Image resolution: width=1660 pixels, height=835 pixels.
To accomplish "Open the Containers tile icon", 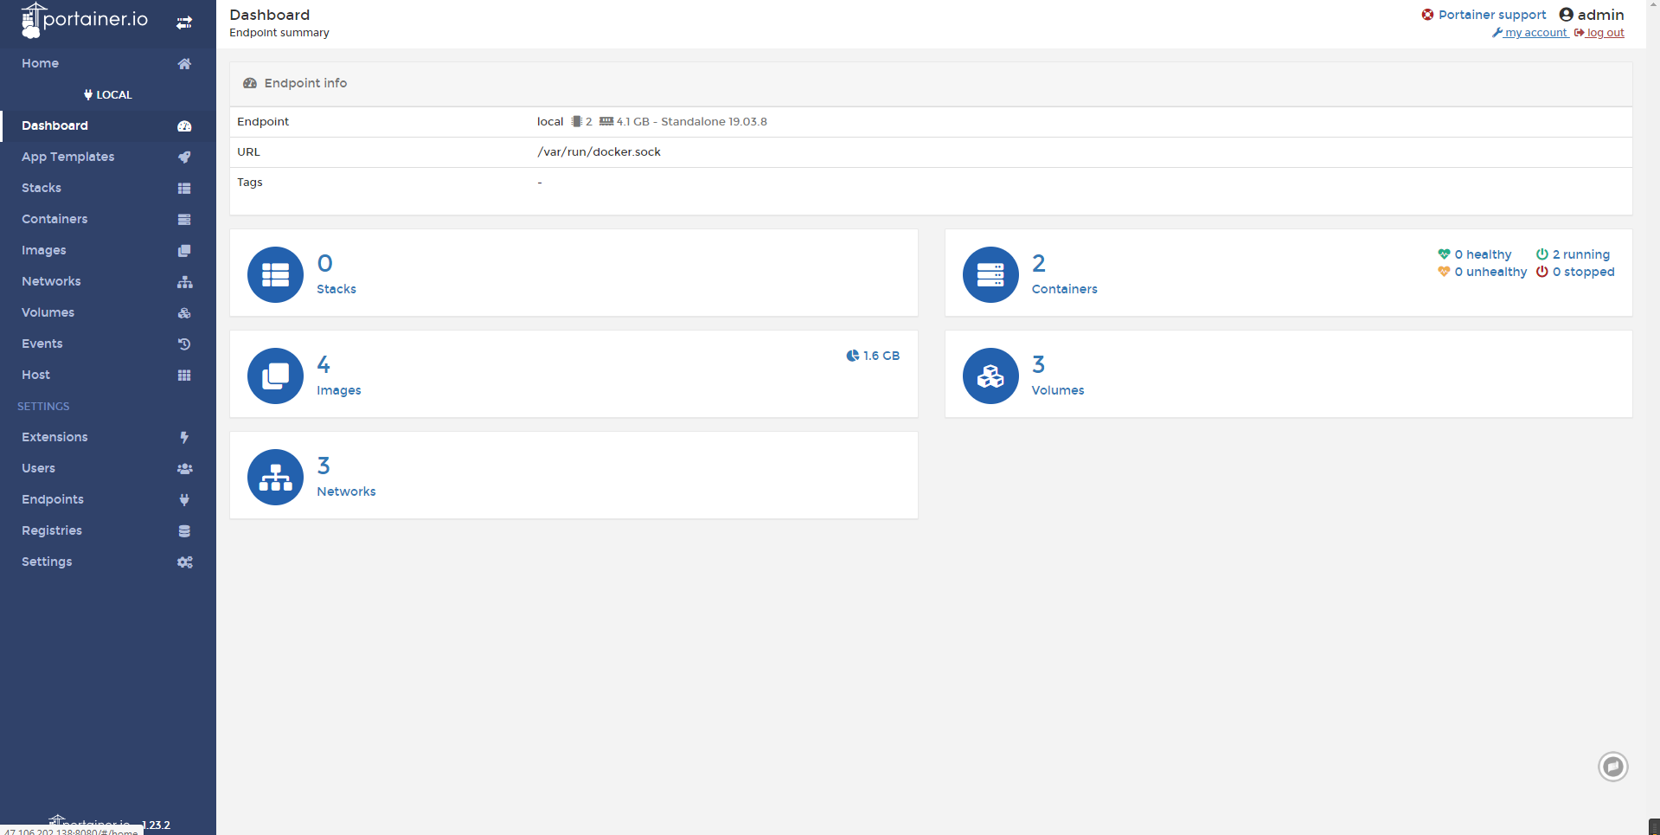I will [990, 274].
